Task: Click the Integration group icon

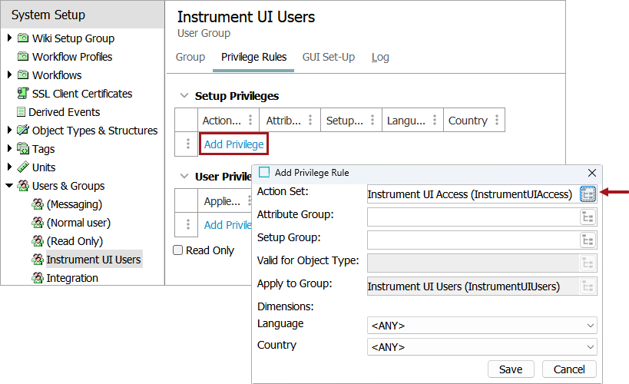Action: tap(37, 278)
